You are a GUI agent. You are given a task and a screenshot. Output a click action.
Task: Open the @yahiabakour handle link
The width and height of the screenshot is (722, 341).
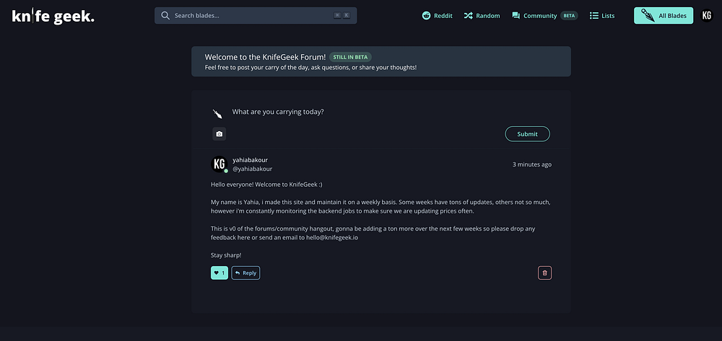(252, 169)
